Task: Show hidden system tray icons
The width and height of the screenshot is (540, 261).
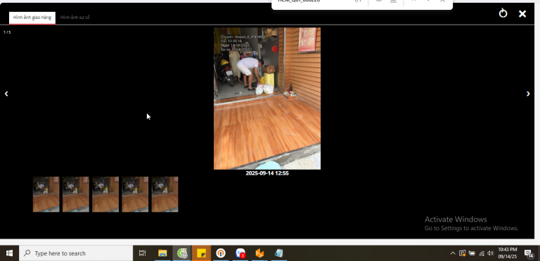Action: click(453, 253)
